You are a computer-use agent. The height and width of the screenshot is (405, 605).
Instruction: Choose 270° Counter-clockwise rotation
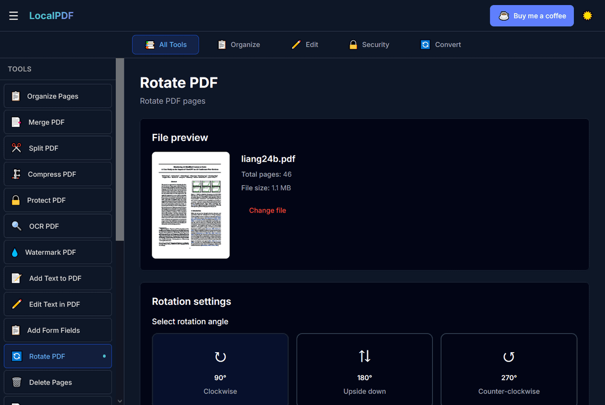coord(509,369)
